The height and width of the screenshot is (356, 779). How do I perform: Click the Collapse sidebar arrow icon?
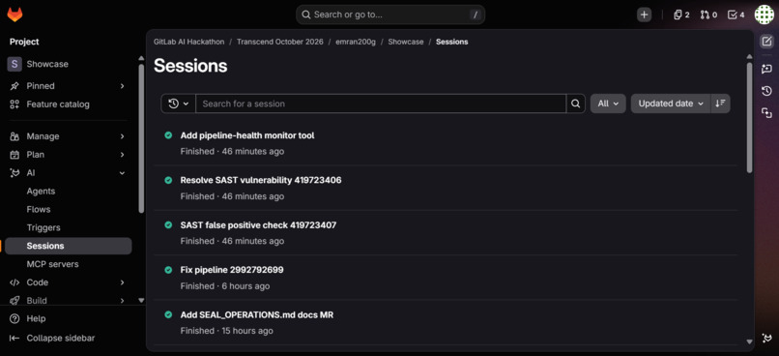(x=14, y=338)
